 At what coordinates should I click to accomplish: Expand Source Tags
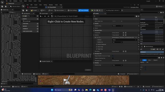(96, 47)
